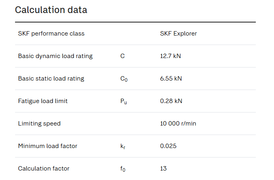Click the SKF Explorer value
Viewport: 274px width, 180px height.
178,34
